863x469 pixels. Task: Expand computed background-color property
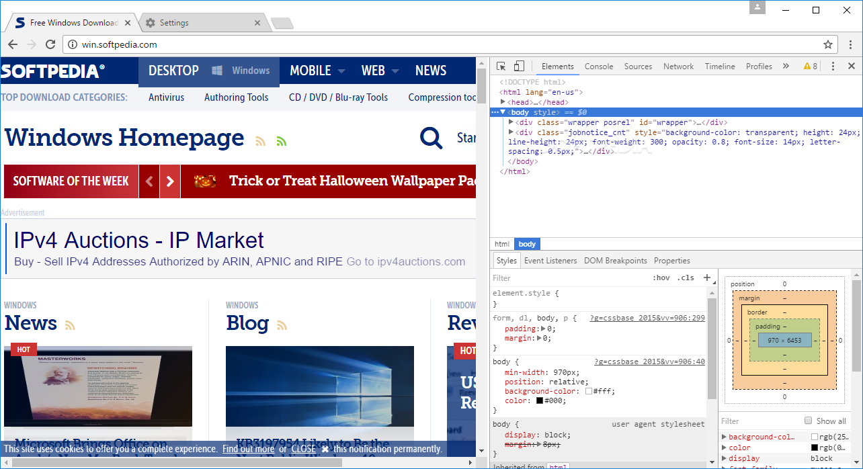(725, 437)
